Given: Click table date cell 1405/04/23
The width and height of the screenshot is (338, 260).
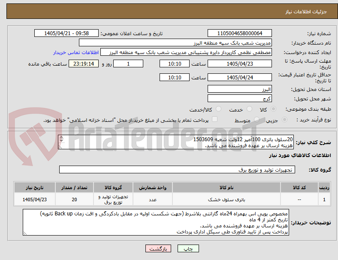Looking at the screenshot, I should point(35,200).
